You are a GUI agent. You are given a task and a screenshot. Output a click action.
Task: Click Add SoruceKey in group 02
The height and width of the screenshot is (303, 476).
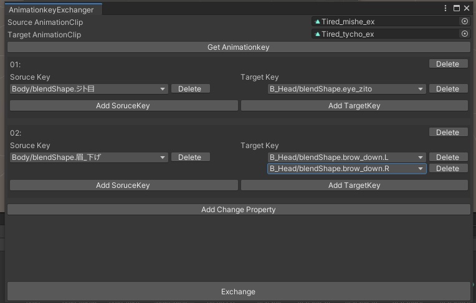(123, 185)
